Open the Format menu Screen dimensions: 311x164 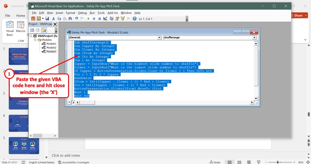pos(70,13)
